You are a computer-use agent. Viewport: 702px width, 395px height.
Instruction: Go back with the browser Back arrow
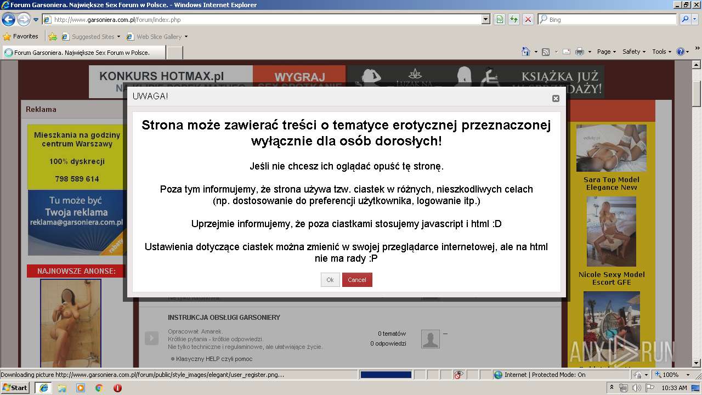[x=8, y=20]
